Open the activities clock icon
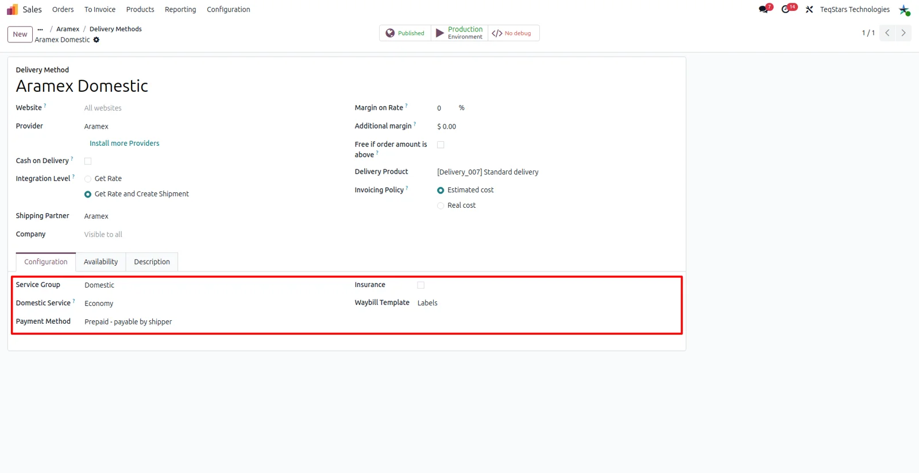This screenshot has width=919, height=473. tap(786, 9)
